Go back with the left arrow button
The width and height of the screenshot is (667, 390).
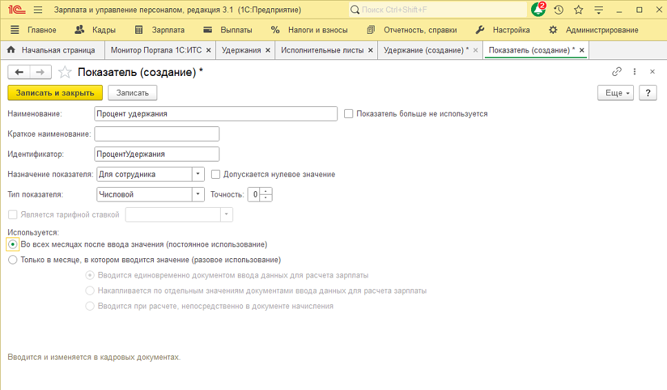19,72
